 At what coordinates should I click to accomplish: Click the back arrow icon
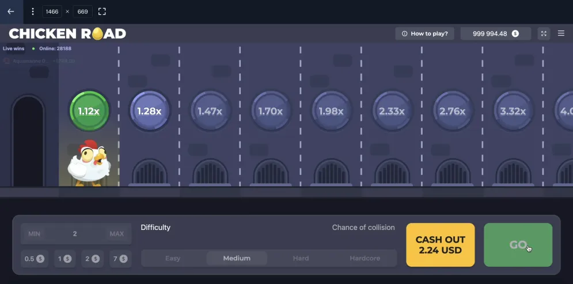11,11
